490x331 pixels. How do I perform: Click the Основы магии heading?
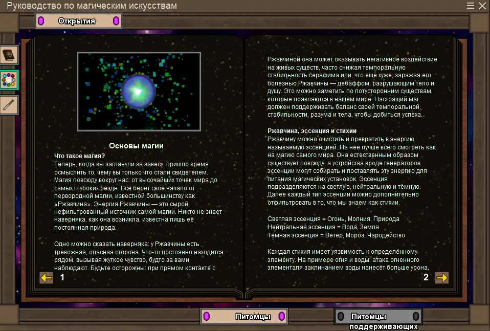pyautogui.click(x=136, y=146)
